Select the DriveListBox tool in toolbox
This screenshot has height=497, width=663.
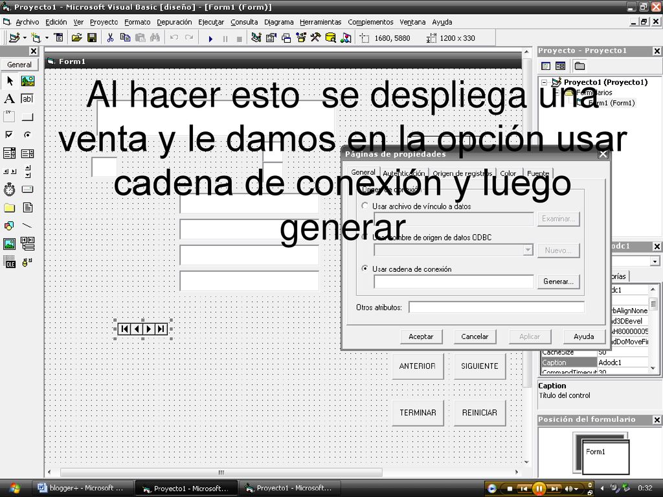click(x=27, y=190)
